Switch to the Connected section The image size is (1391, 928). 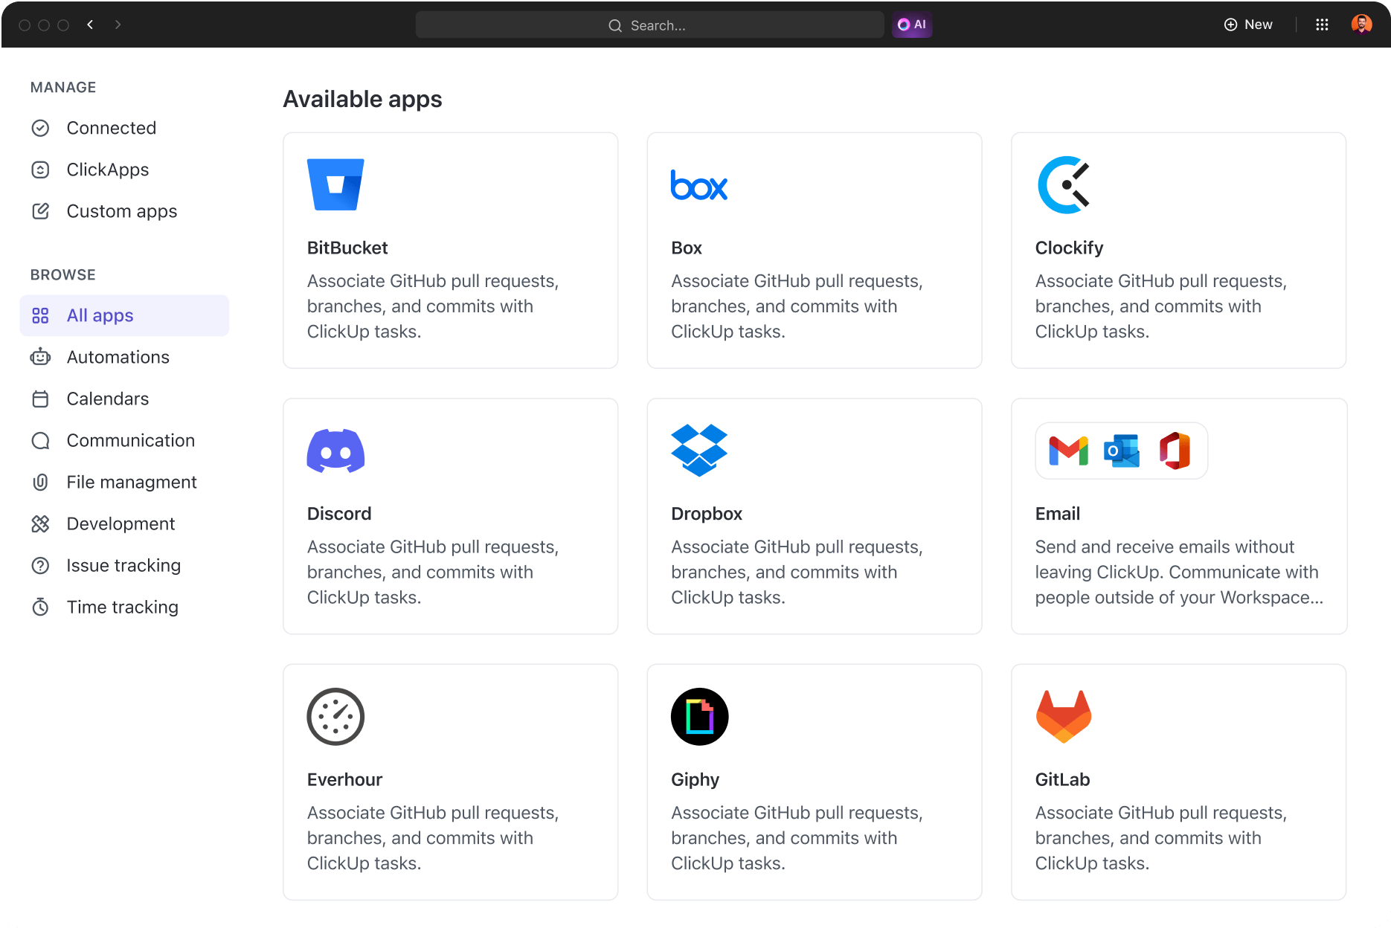[111, 127]
